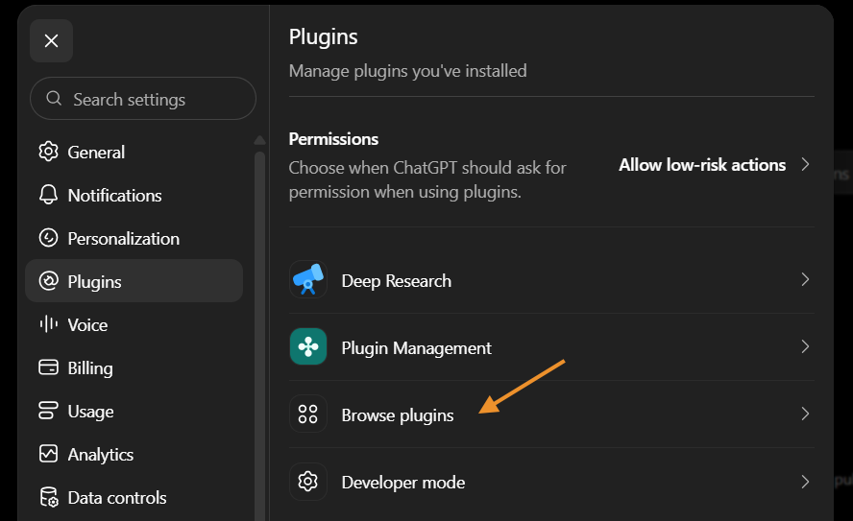Click the Browse plugins grid icon
Image resolution: width=853 pixels, height=521 pixels.
tap(308, 414)
